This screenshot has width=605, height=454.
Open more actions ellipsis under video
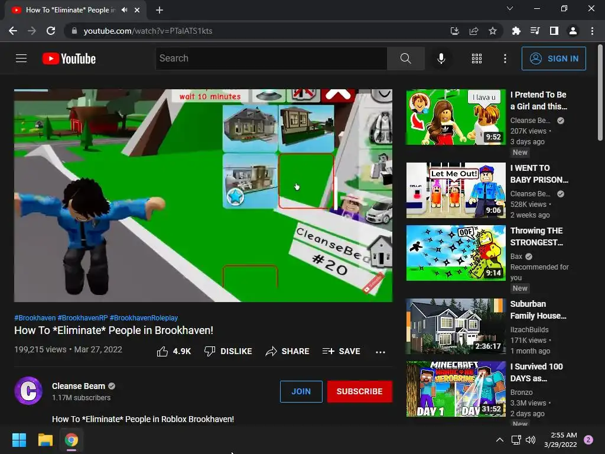tap(380, 352)
